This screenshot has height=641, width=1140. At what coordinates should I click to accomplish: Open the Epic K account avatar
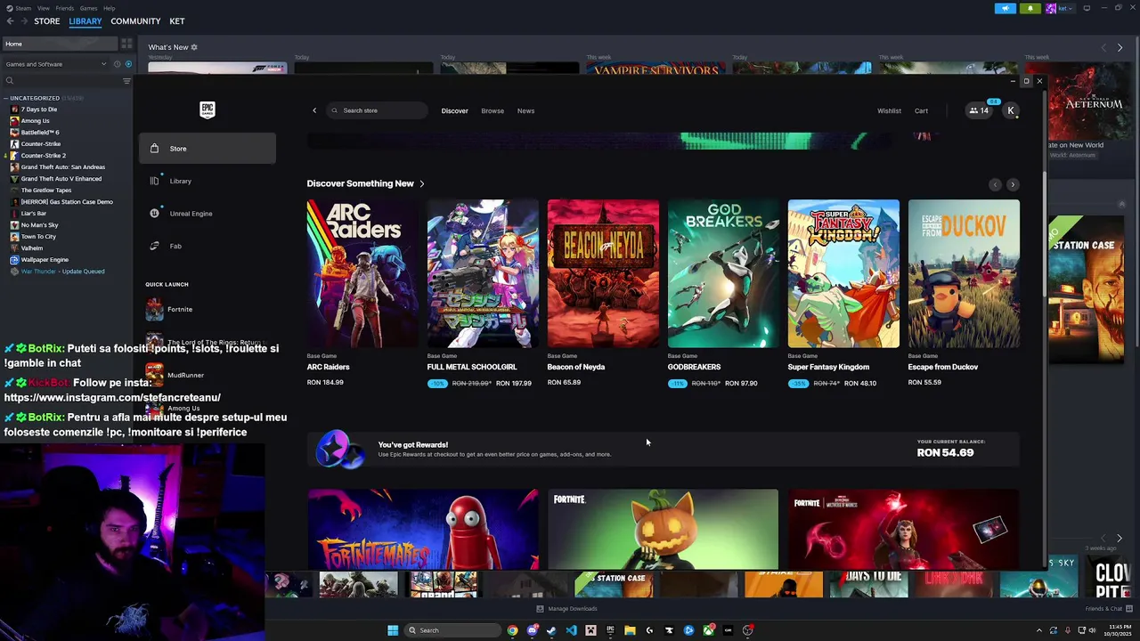(x=1011, y=110)
